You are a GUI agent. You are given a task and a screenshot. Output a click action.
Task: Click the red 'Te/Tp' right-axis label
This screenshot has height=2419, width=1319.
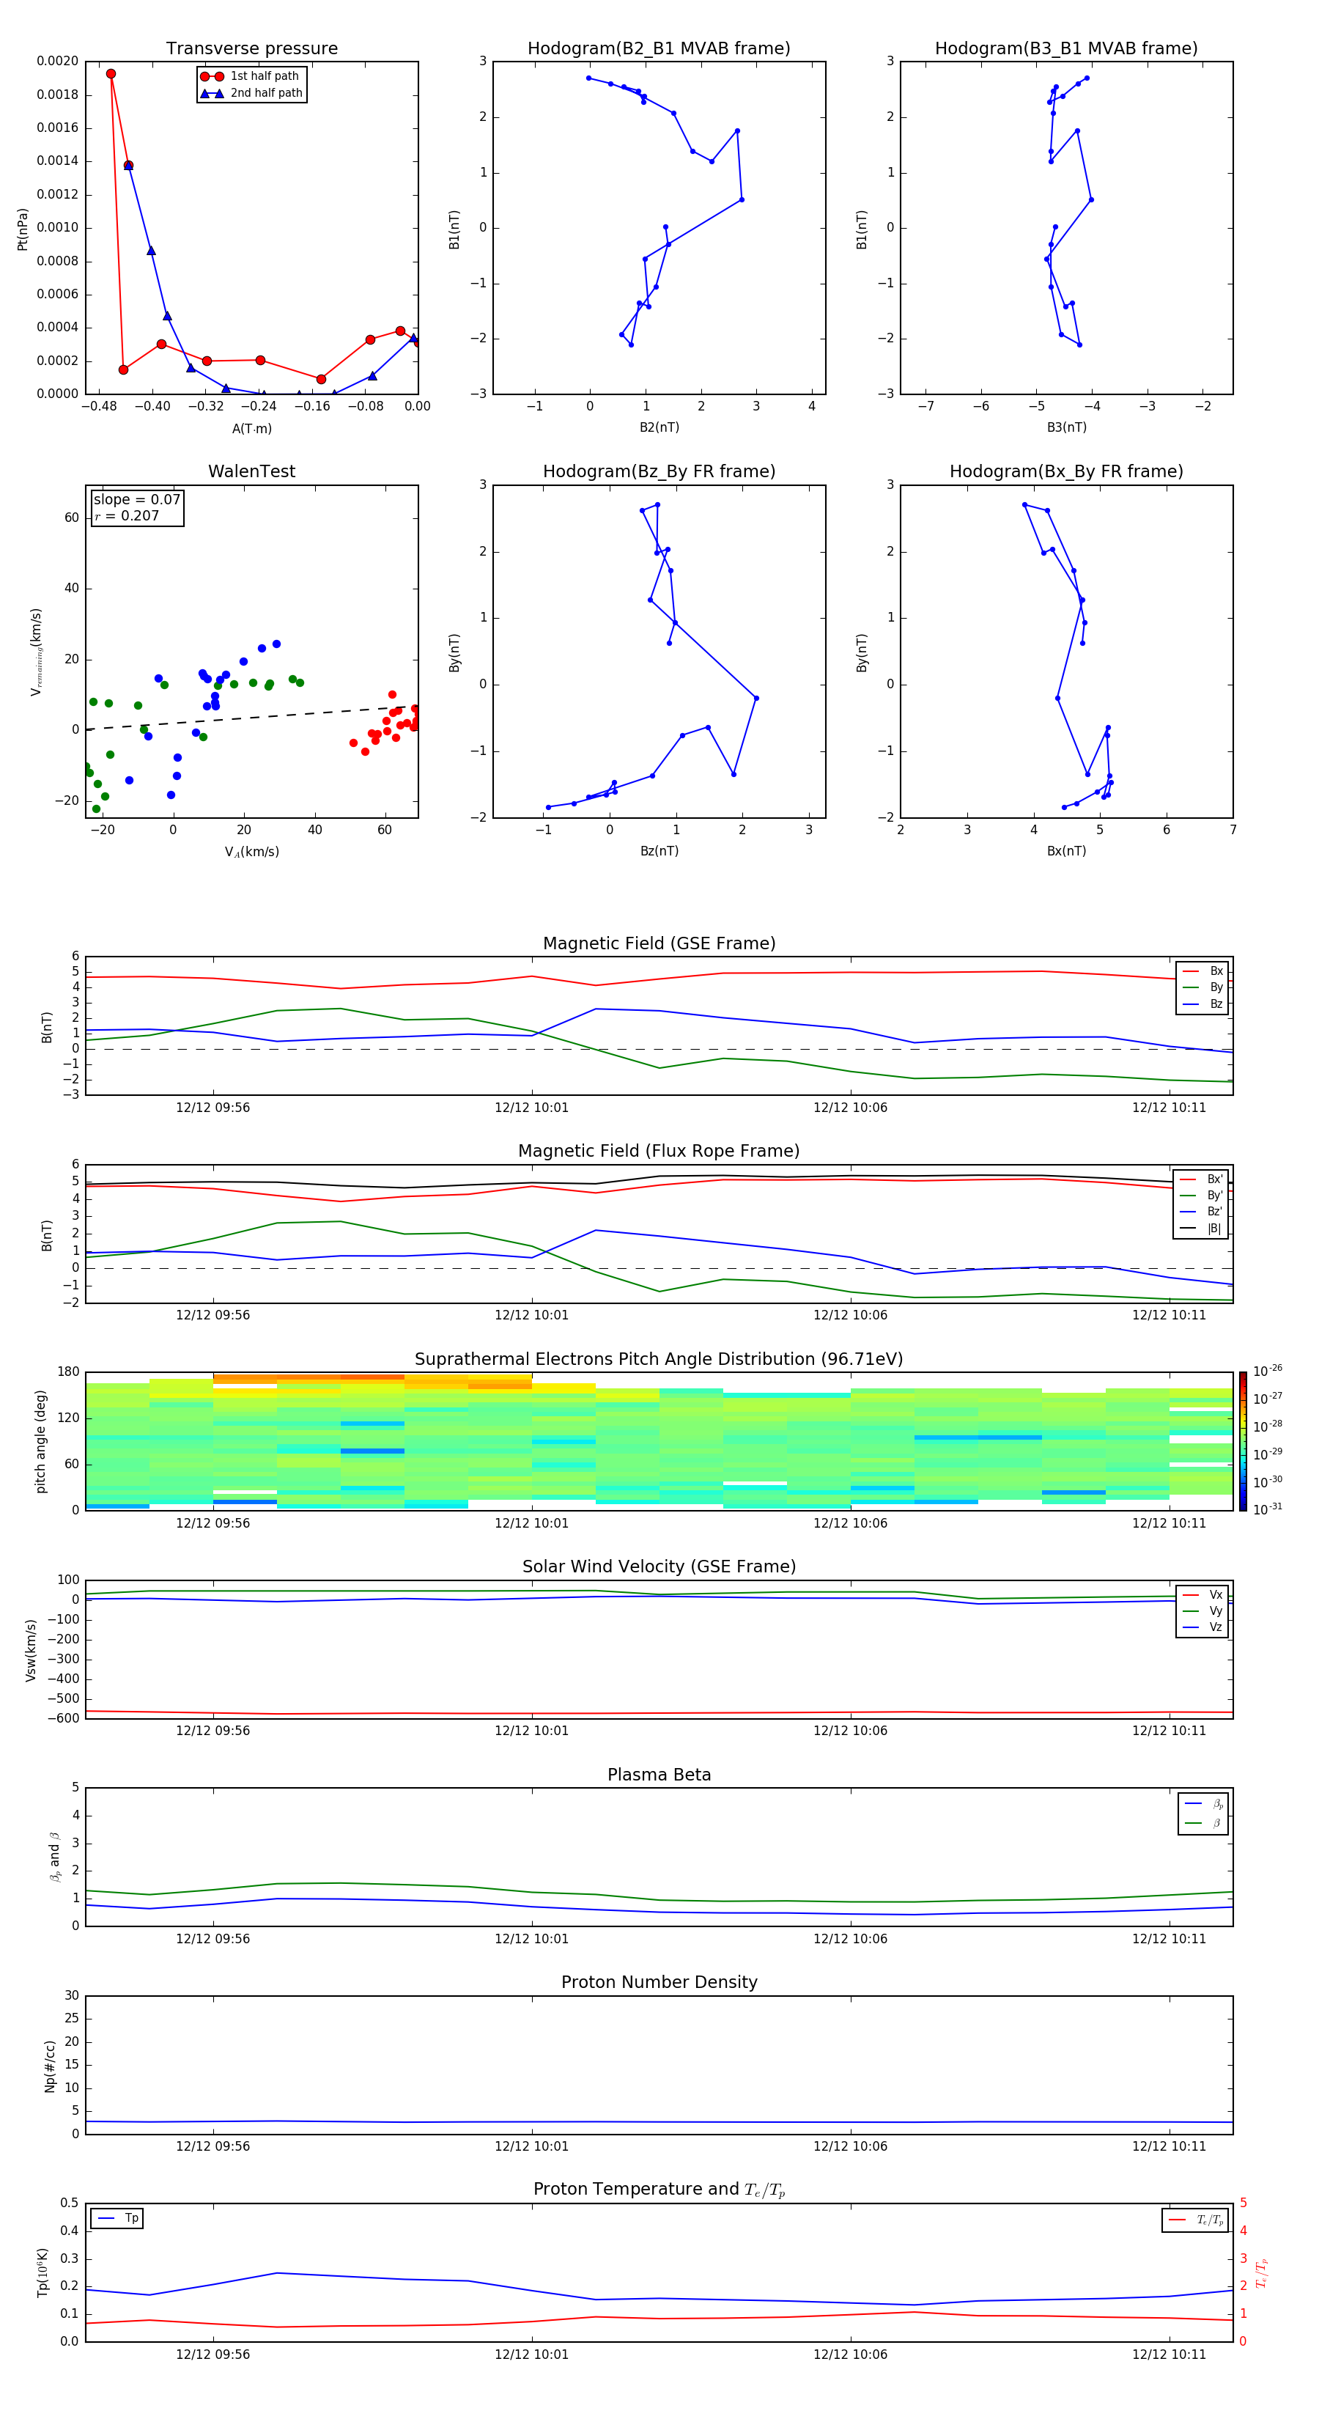(x=1261, y=2272)
